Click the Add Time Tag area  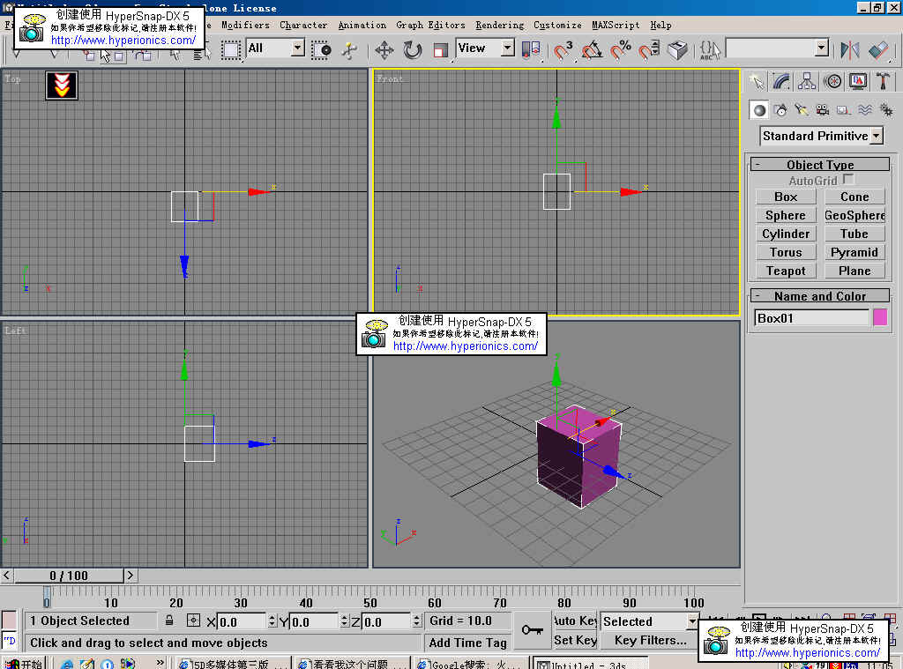coord(467,643)
